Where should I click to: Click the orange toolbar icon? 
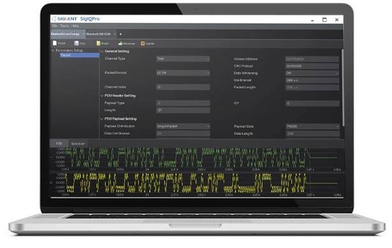coord(143,43)
